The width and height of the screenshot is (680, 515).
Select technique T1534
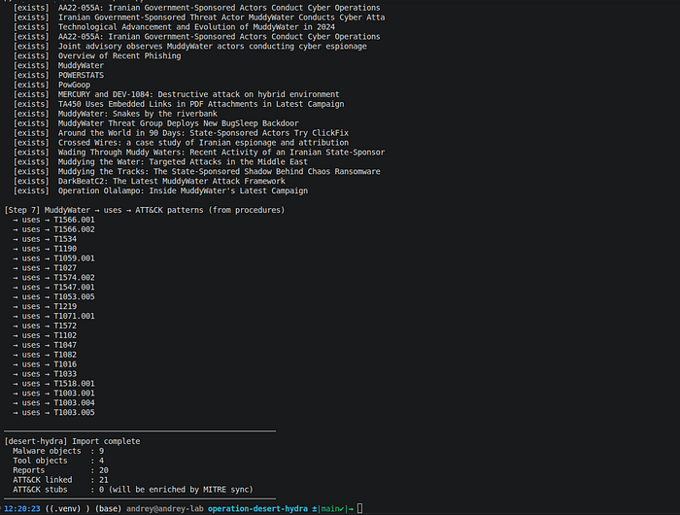[x=65, y=239]
